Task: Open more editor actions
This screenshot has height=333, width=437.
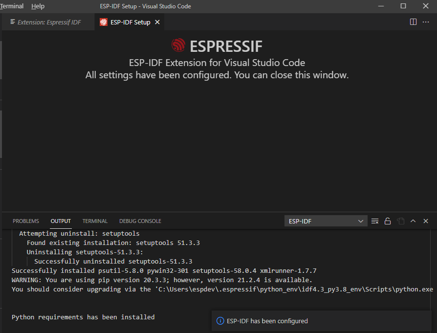Action: (426, 22)
